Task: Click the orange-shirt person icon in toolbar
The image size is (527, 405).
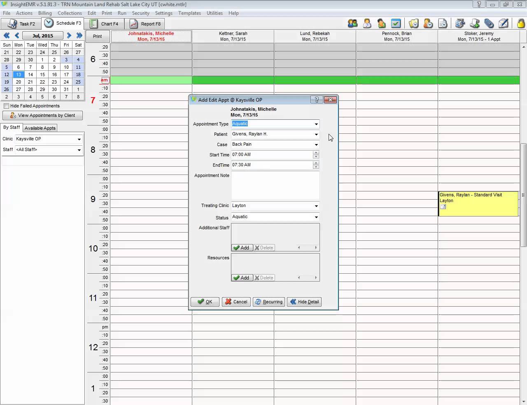Action: (x=381, y=23)
